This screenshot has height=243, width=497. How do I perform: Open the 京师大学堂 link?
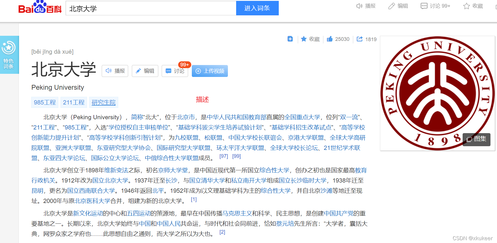click(x=173, y=170)
